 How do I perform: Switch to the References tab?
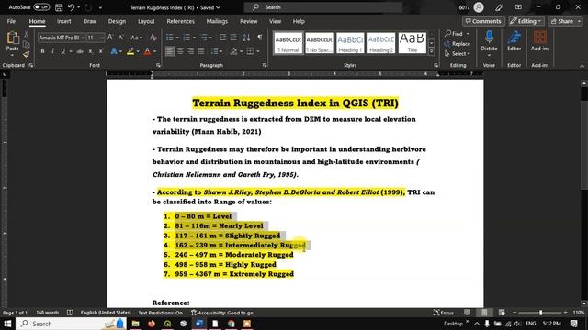[x=180, y=21]
